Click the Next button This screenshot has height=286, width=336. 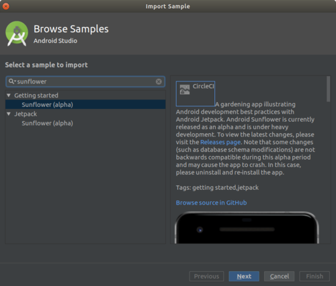[x=244, y=277]
